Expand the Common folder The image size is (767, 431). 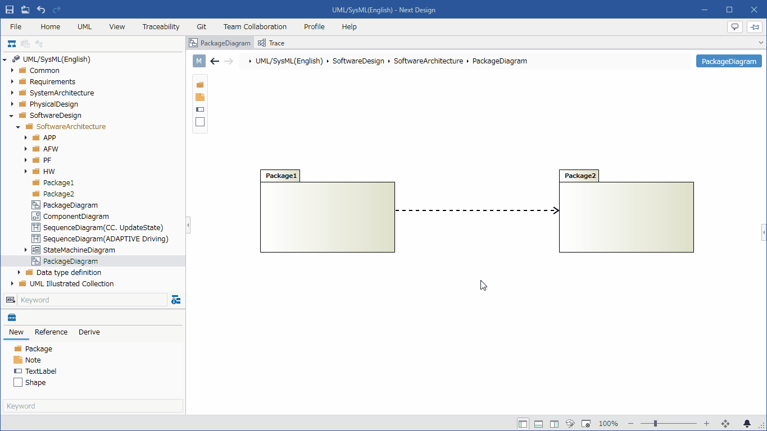click(x=12, y=71)
